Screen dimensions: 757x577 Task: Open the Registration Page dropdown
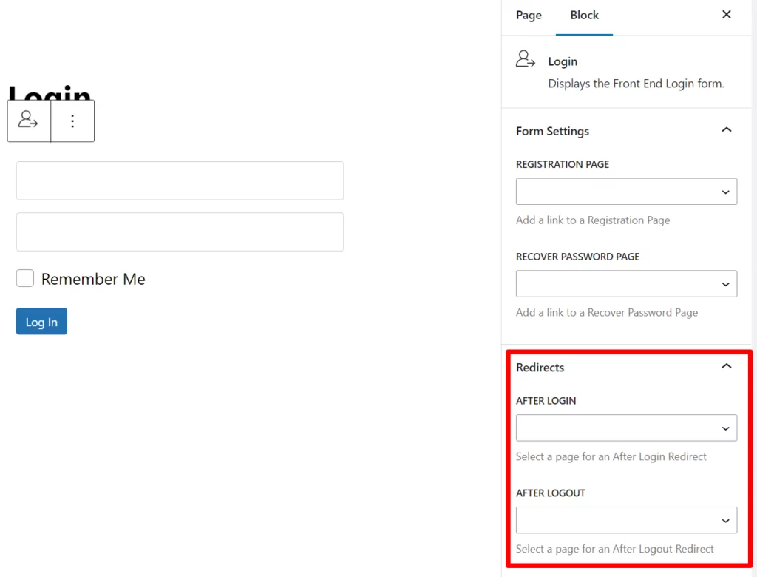point(626,192)
